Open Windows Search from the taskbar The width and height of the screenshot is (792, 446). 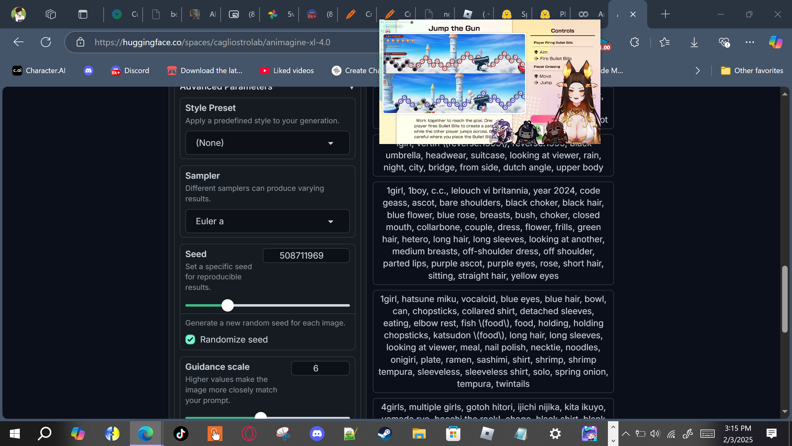45,434
